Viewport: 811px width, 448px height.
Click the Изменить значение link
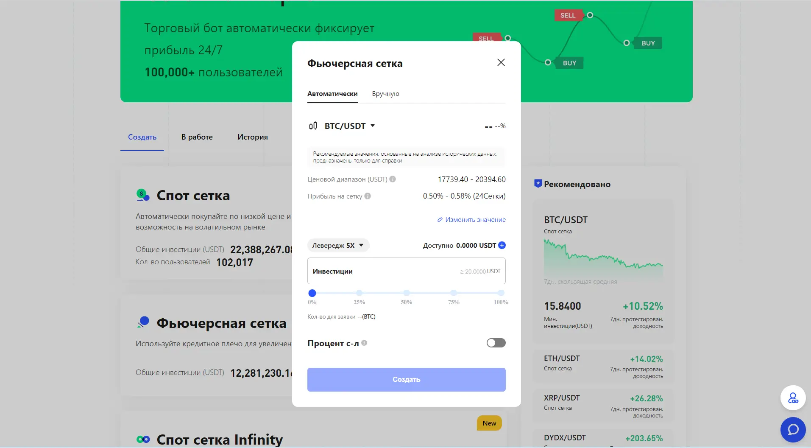coord(475,220)
